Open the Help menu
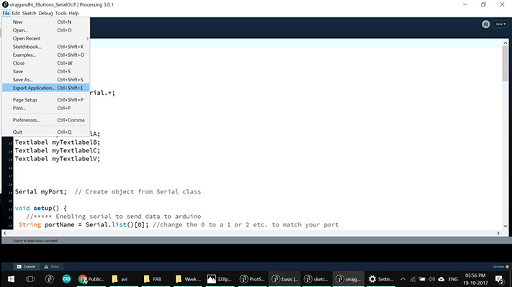 [x=73, y=14]
